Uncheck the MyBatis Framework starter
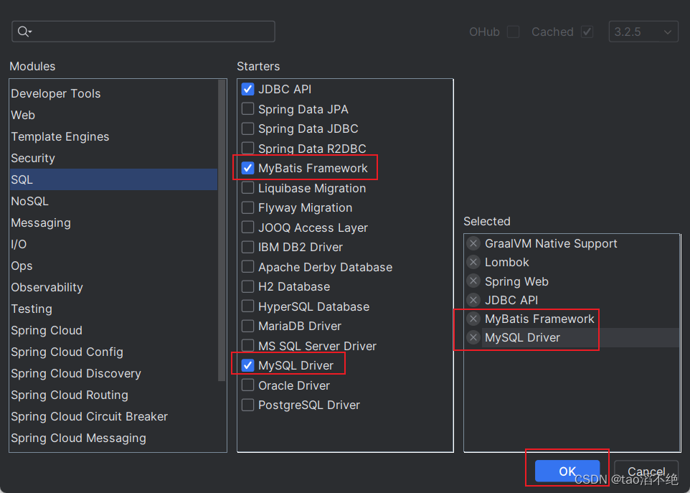The width and height of the screenshot is (690, 493). coord(247,168)
